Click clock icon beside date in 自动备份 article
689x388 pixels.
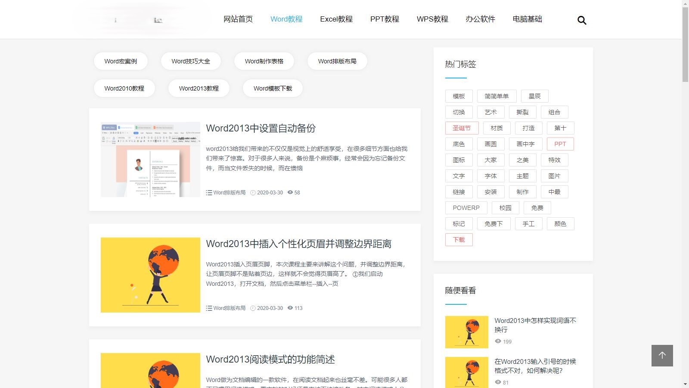(253, 193)
